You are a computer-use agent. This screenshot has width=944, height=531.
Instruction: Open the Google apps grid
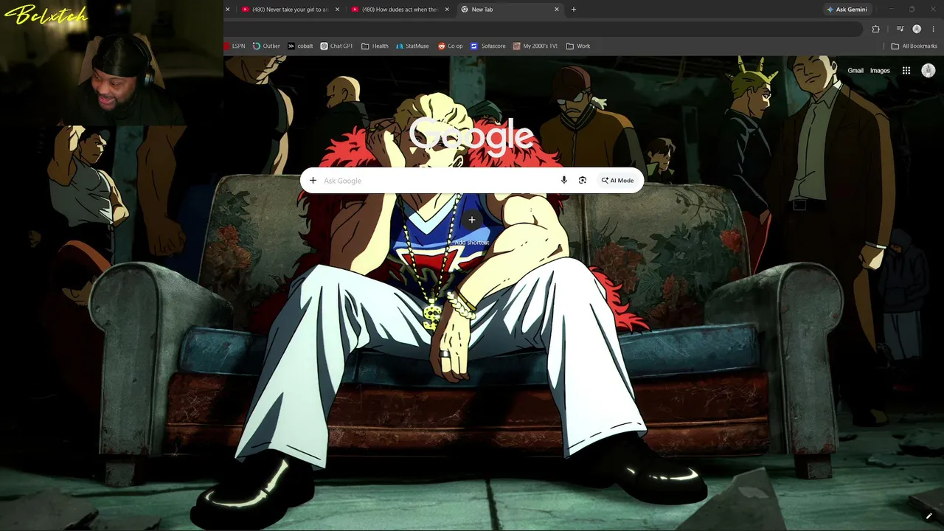click(x=906, y=71)
